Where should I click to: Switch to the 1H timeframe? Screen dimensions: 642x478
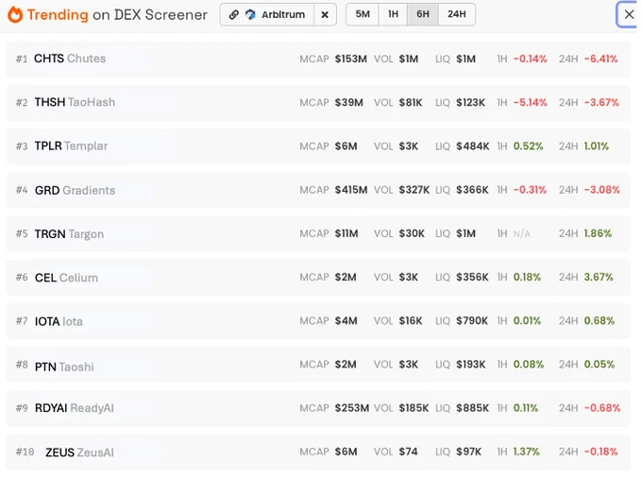[393, 14]
